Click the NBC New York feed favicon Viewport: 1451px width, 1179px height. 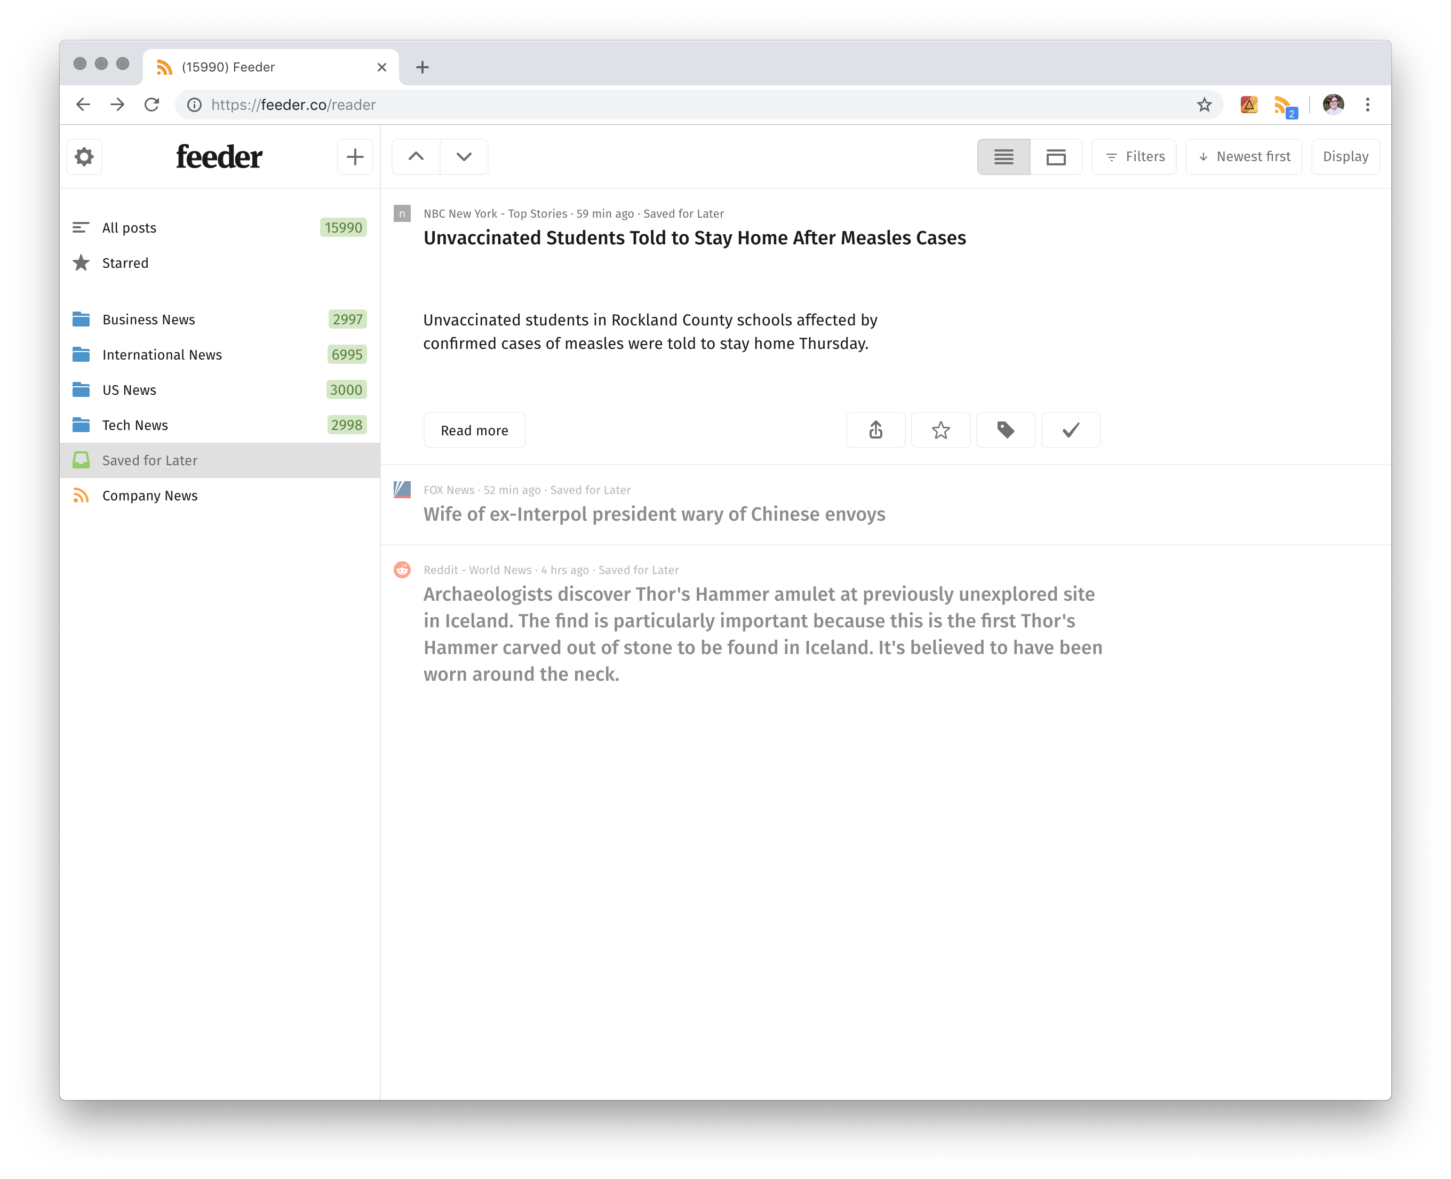402,214
